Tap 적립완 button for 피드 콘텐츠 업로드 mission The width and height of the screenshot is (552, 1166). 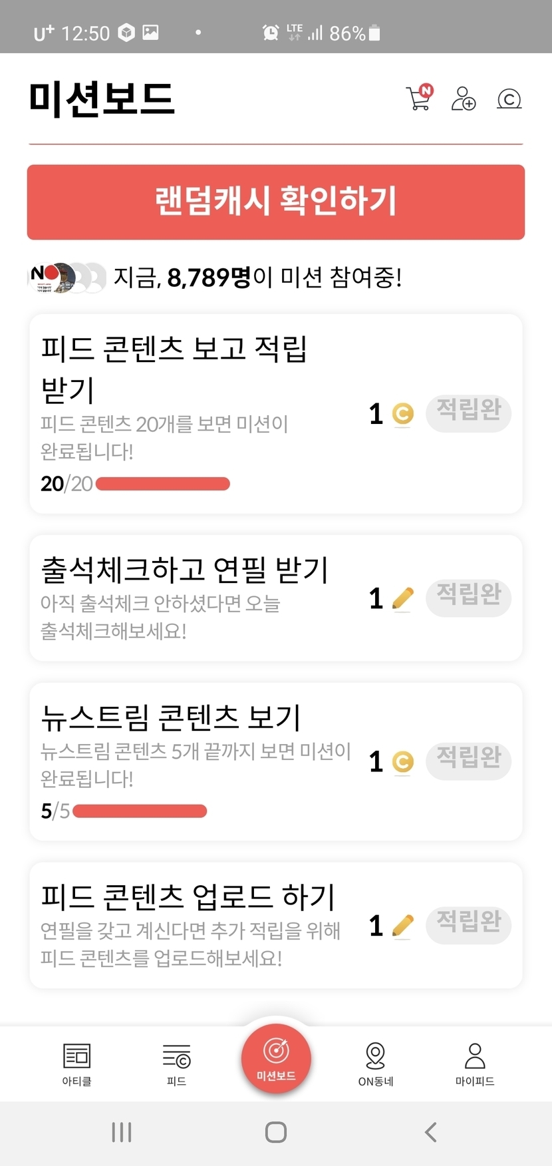point(468,924)
